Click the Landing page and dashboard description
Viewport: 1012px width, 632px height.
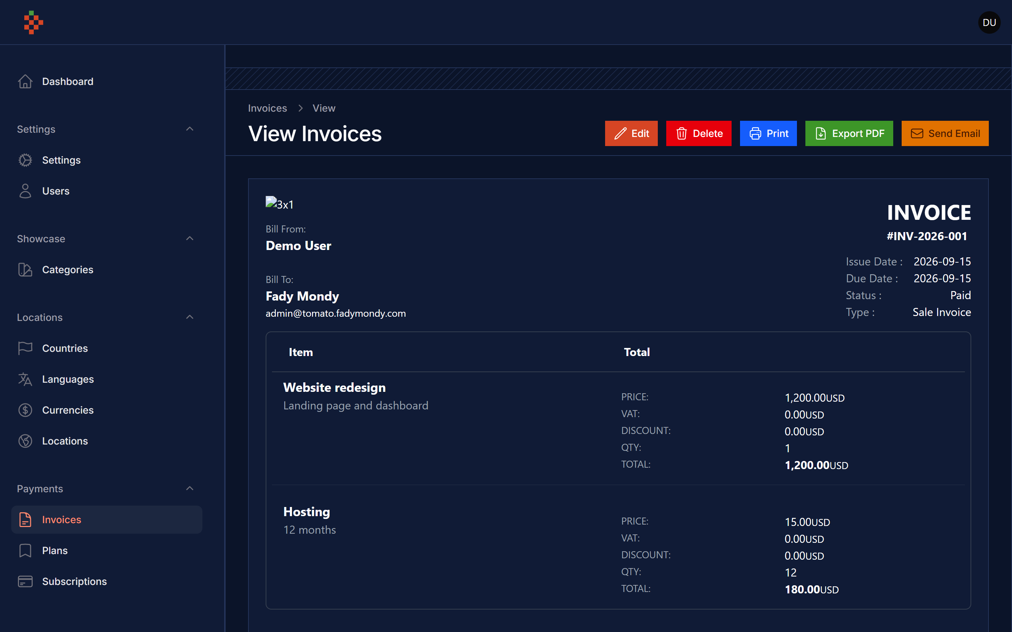[356, 406]
